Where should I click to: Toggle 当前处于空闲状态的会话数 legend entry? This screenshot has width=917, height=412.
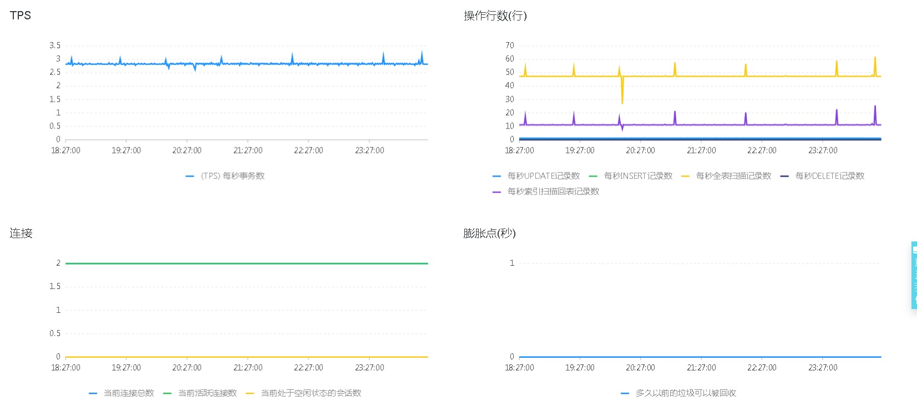pyautogui.click(x=303, y=393)
